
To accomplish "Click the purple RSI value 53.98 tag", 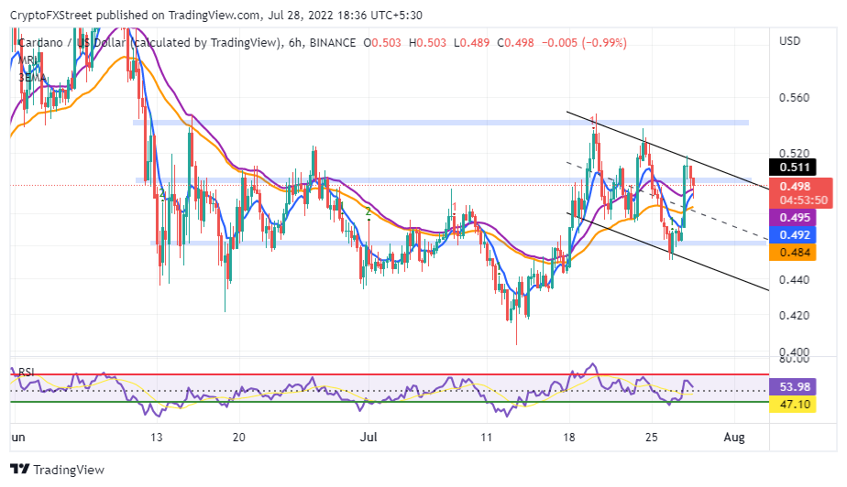I will tap(792, 386).
